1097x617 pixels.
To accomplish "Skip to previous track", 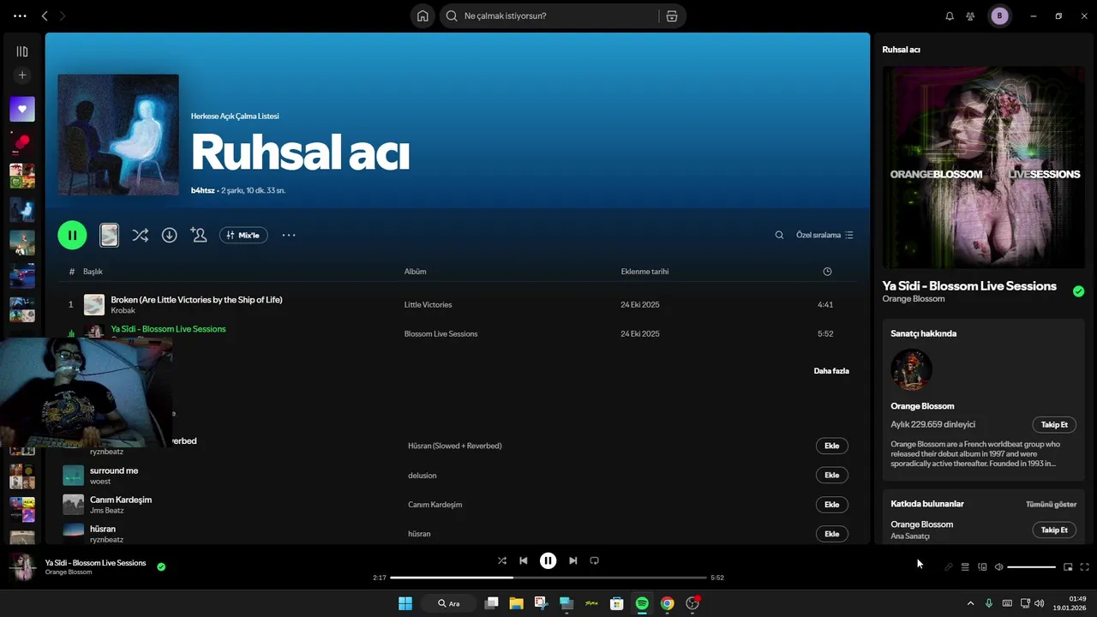I will 524,560.
